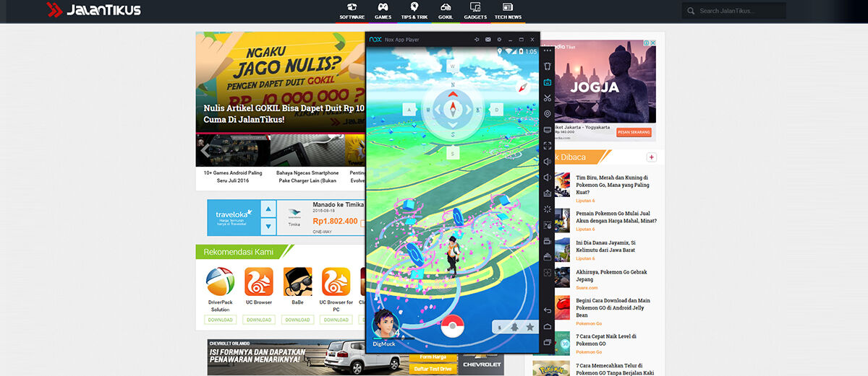Click Download under BaBe
The image size is (868, 376).
[297, 320]
